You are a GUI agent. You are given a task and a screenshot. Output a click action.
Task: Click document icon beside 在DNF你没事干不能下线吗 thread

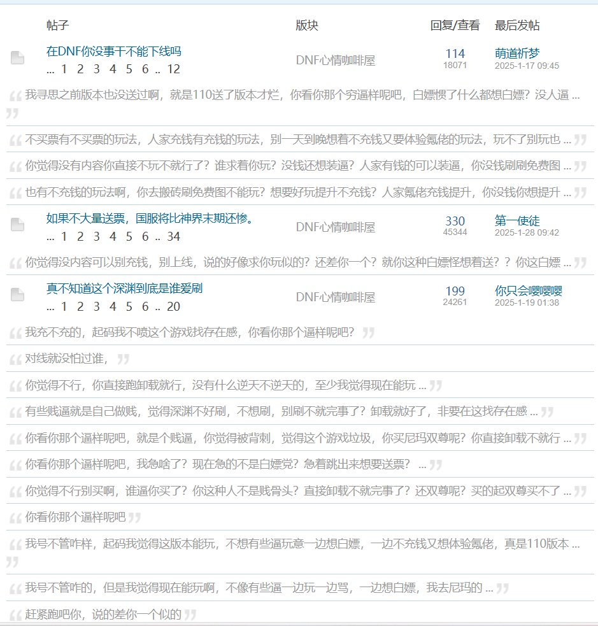[17, 58]
